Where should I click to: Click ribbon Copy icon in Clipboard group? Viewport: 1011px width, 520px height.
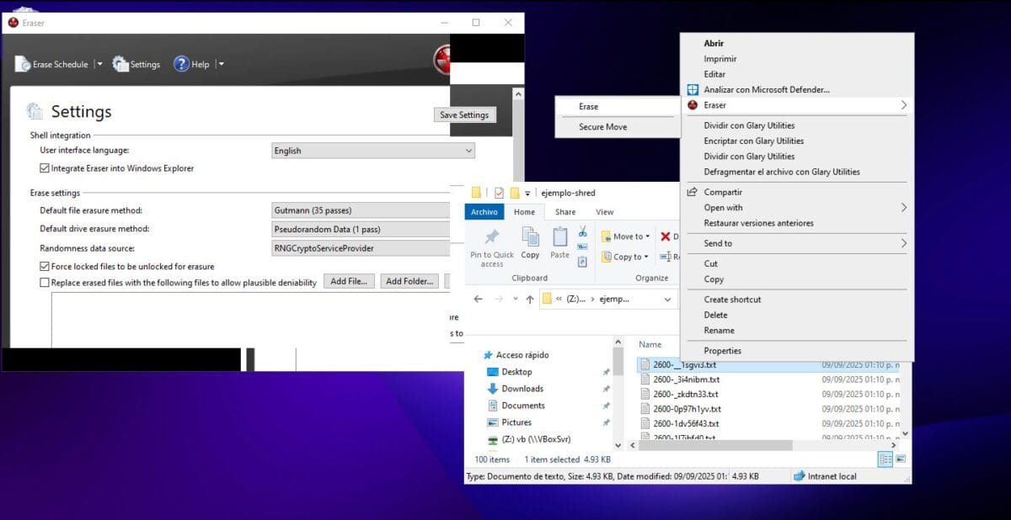530,237
